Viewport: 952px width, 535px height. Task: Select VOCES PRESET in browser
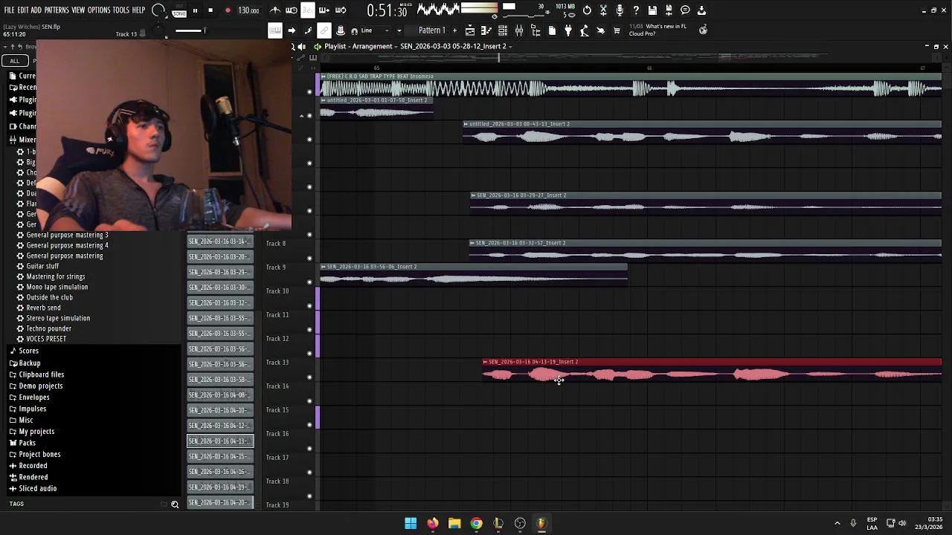pos(46,339)
